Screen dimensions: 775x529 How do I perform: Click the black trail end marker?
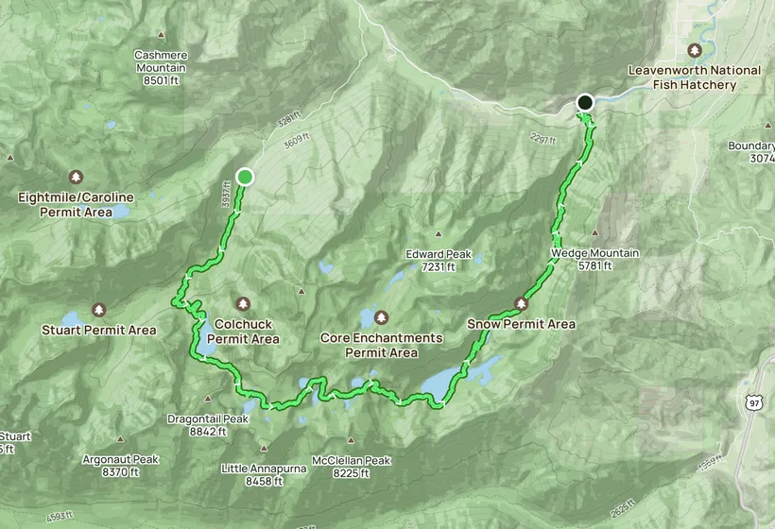click(585, 103)
